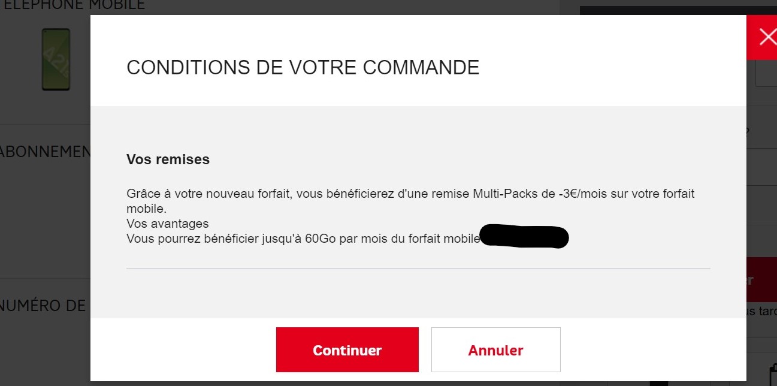Click the 60Go per month benefit text
Viewport: 777px width, 386px height.
[303, 239]
